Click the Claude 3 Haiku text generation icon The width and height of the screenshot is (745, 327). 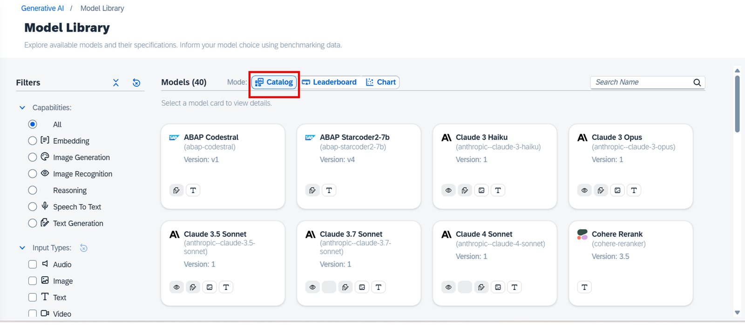point(465,190)
